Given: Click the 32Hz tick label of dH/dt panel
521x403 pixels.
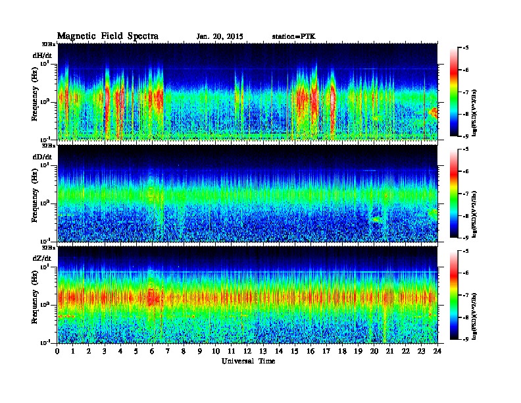Looking at the screenshot, I should pyautogui.click(x=49, y=44).
